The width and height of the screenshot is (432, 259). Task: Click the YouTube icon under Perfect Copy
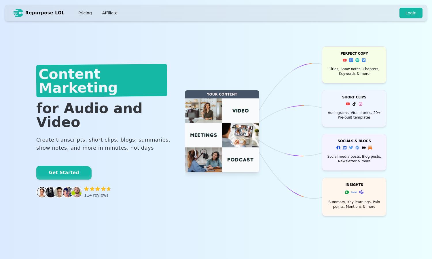(345, 60)
